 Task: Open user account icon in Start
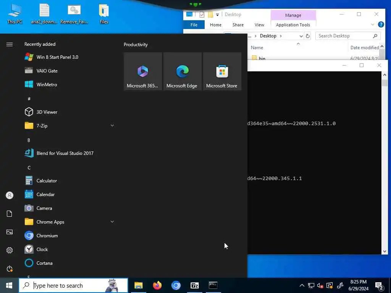(x=10, y=195)
